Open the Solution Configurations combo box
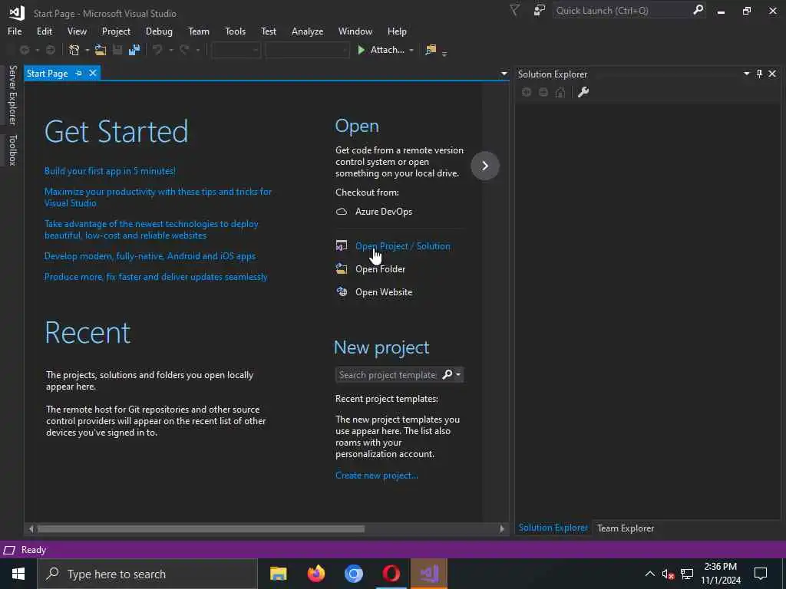This screenshot has width=786, height=589. tap(236, 50)
